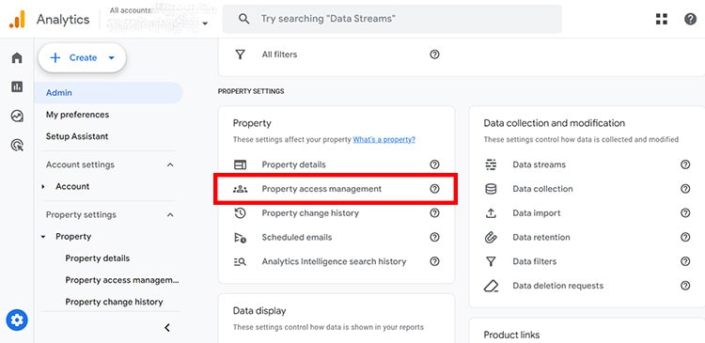Click the Try searching Data Streams field

pyautogui.click(x=392, y=19)
